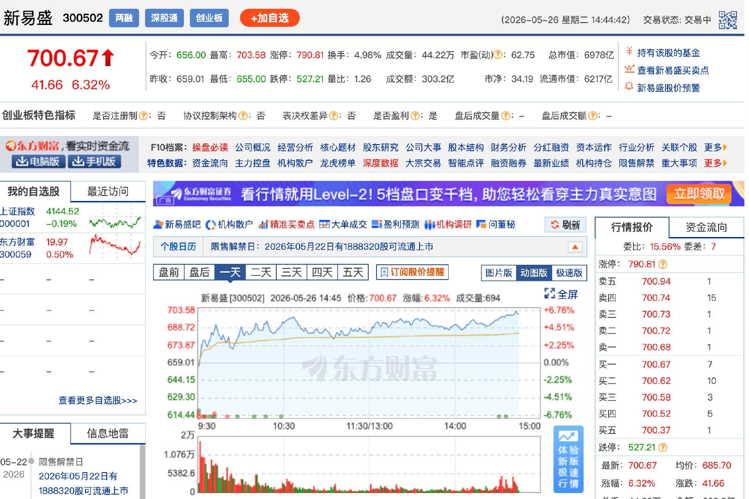Expand the 个股日历 arrow button
Image resolution: width=749 pixels, height=499 pixels.
click(x=575, y=247)
